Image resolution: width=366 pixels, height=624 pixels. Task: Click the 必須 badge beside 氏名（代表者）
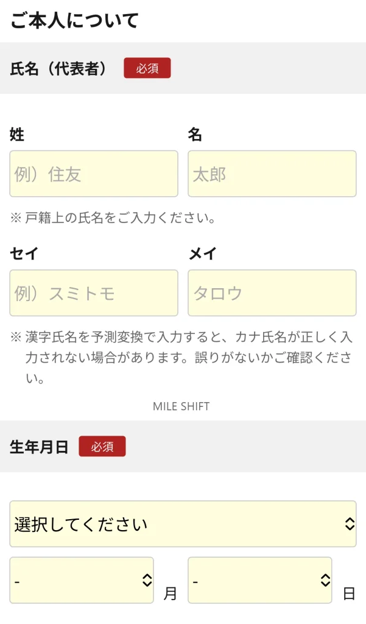[x=147, y=68]
